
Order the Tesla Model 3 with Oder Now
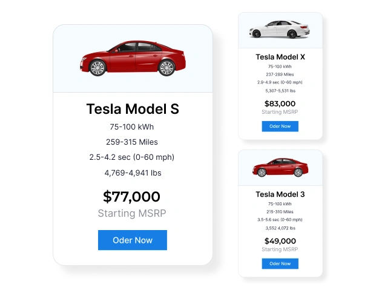[280, 263]
